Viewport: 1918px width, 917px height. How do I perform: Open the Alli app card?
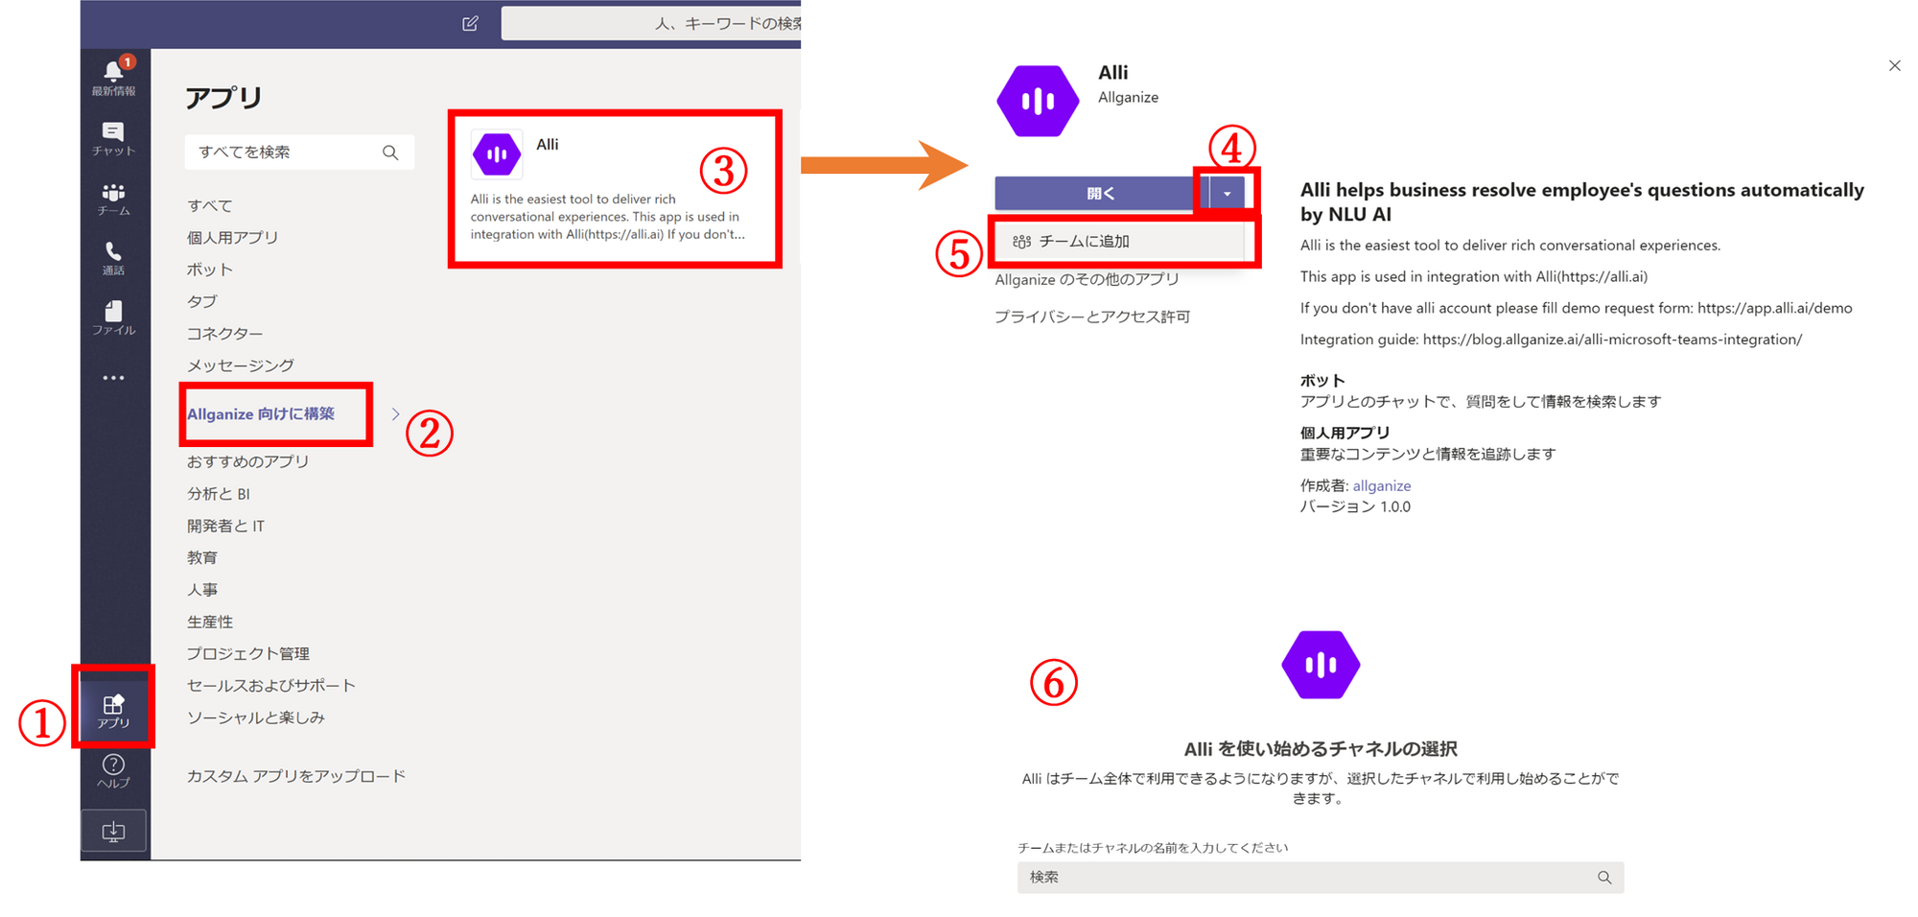[615, 188]
